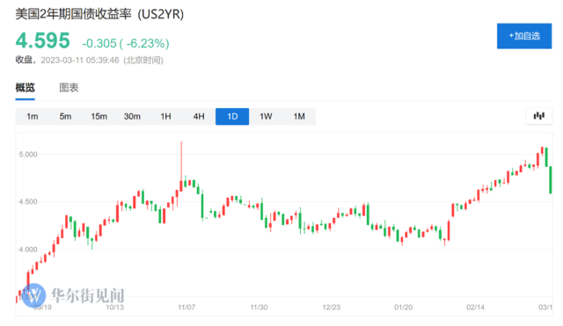
Task: Click the 11/30 date label
Action: point(259,308)
